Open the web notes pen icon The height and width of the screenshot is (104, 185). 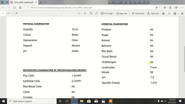(x=170, y=8)
